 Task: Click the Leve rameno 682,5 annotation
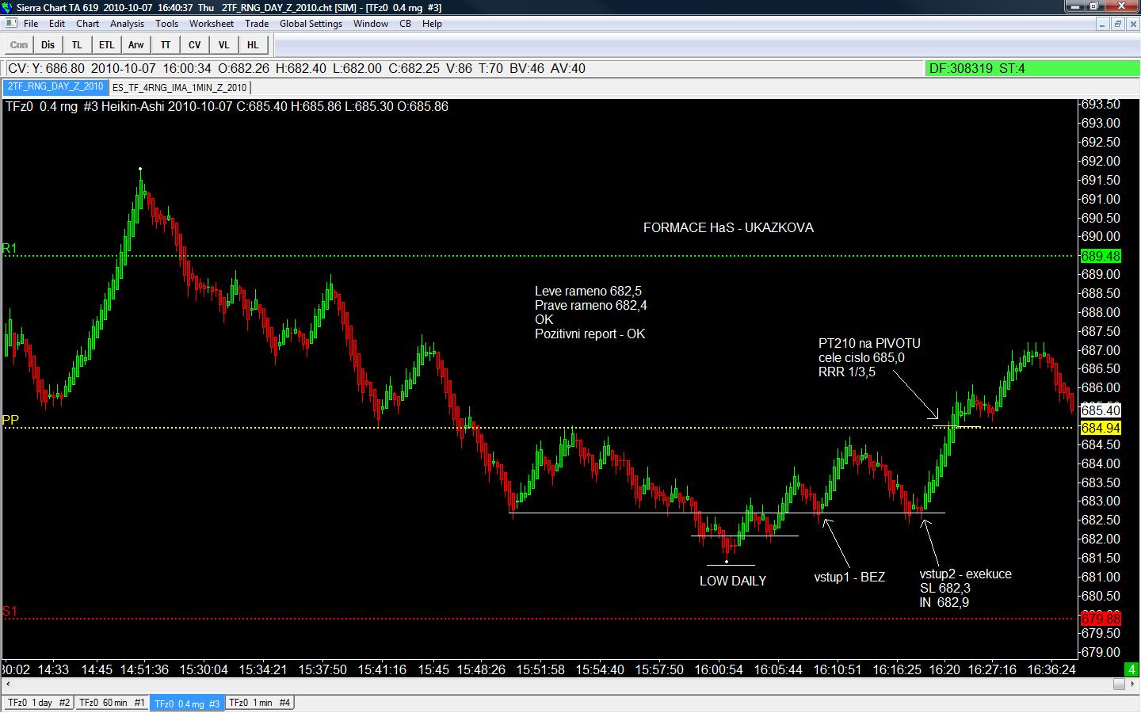pos(588,291)
